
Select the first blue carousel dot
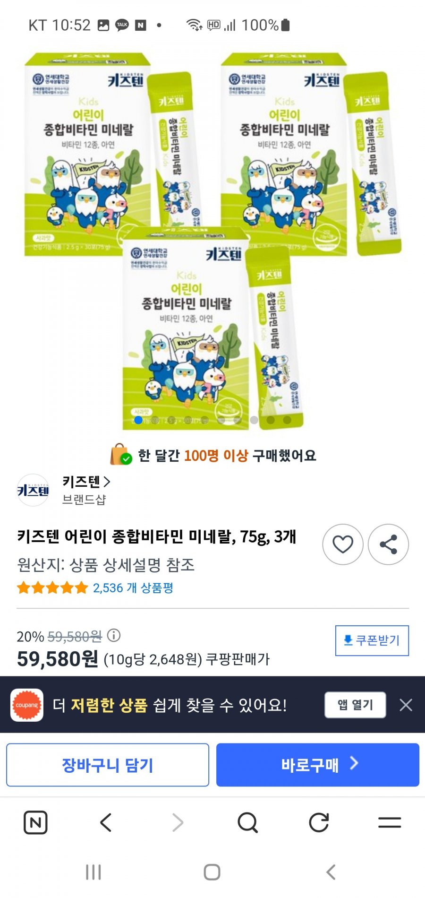pyautogui.click(x=138, y=420)
